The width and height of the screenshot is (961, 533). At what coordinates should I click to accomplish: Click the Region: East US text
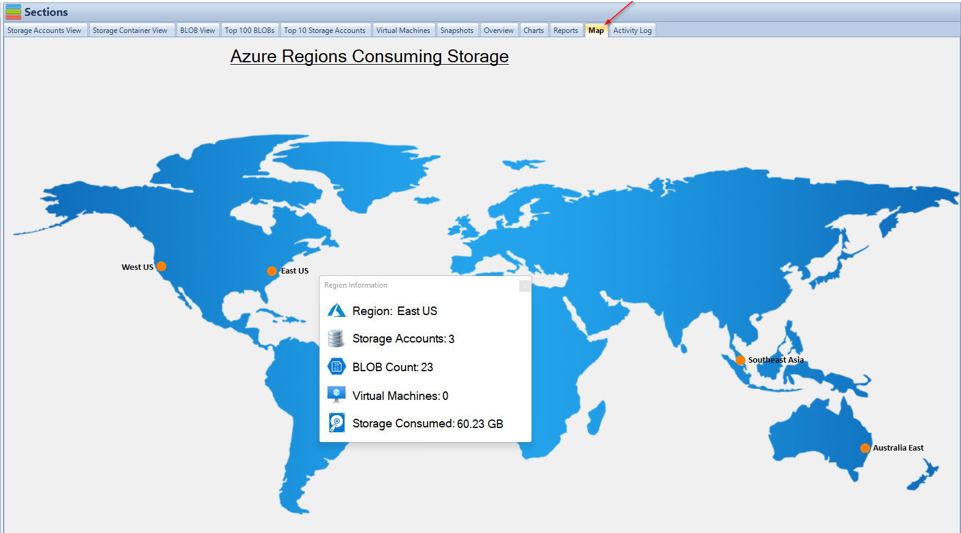395,311
